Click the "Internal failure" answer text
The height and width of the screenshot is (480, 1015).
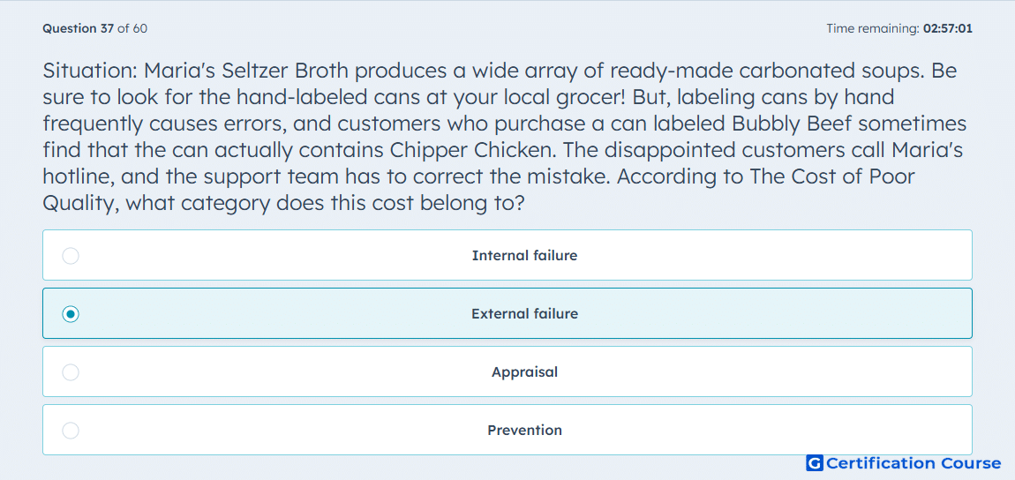(x=524, y=256)
